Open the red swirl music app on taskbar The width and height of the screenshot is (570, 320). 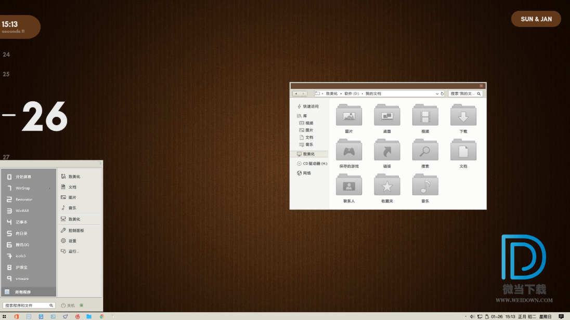(x=77, y=317)
